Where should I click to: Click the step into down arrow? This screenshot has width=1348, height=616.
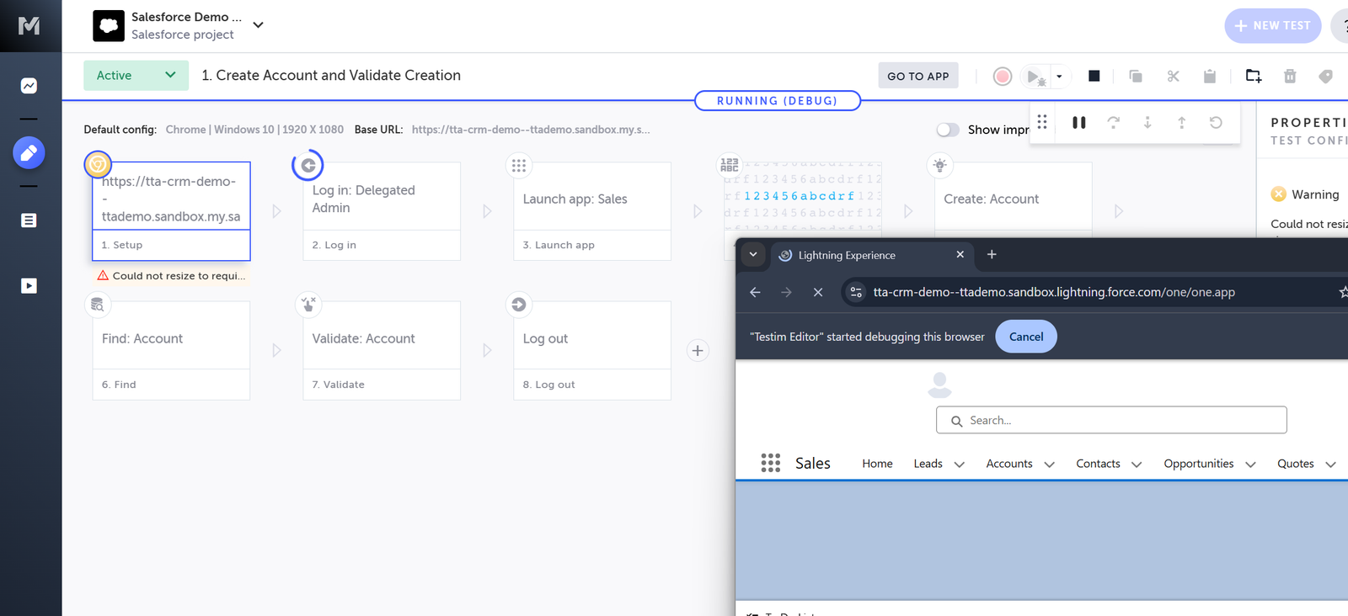pyautogui.click(x=1147, y=123)
